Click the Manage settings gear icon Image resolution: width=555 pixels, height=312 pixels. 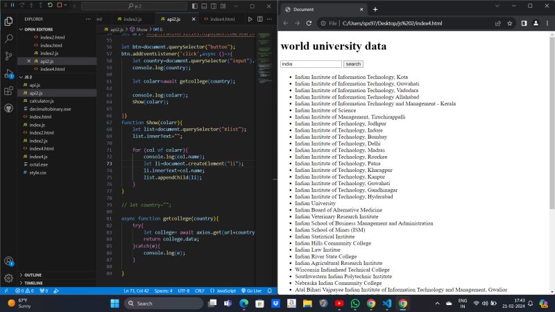8,277
